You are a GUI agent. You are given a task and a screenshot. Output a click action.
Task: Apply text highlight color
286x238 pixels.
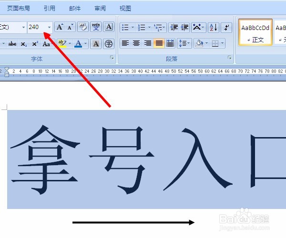click(x=62, y=44)
